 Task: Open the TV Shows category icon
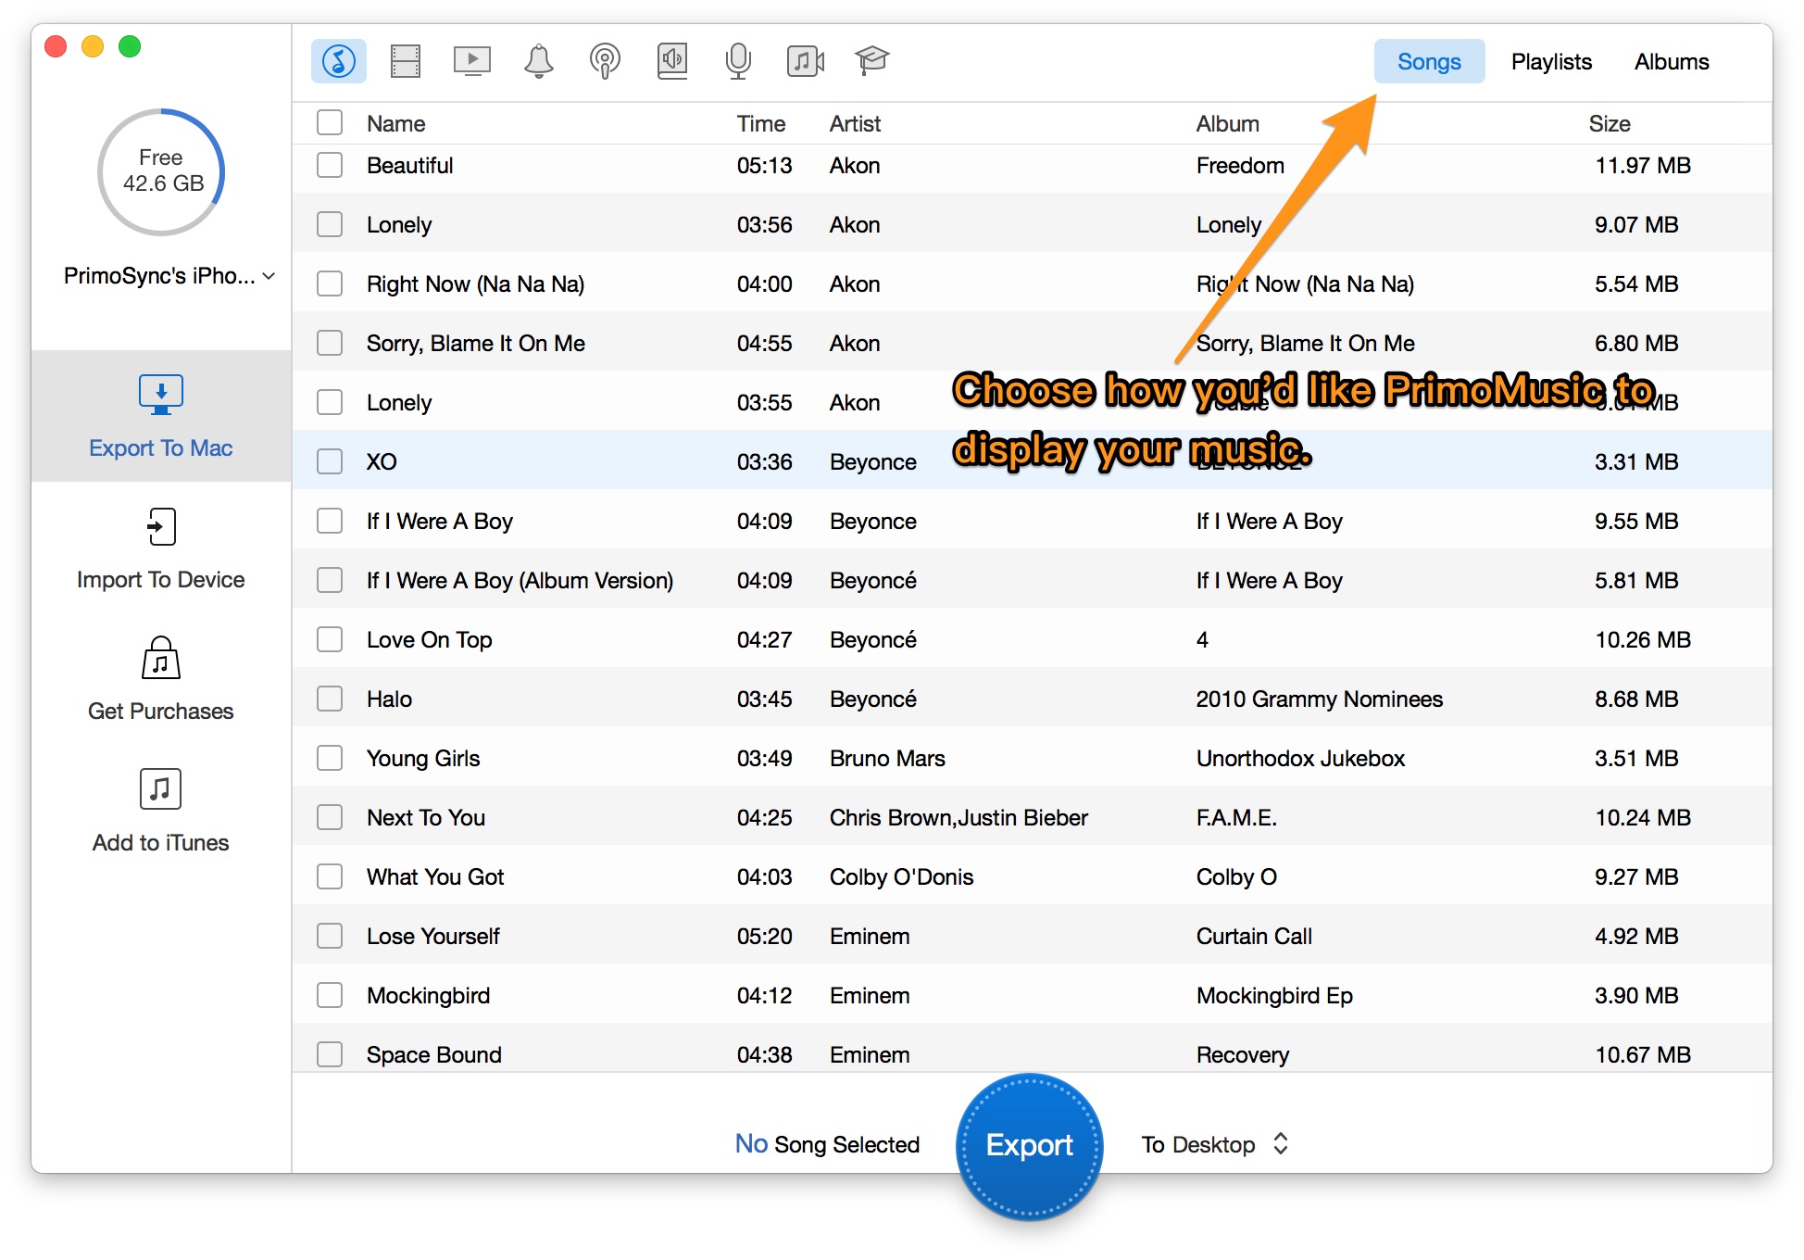pyautogui.click(x=472, y=61)
